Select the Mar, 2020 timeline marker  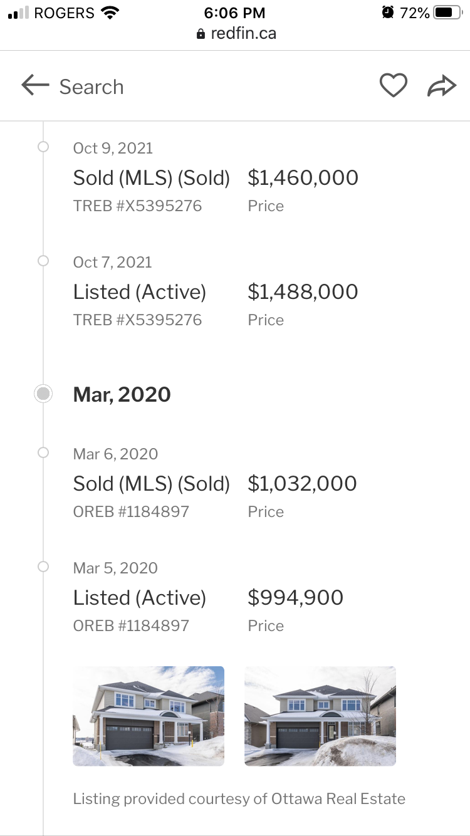pyautogui.click(x=43, y=394)
